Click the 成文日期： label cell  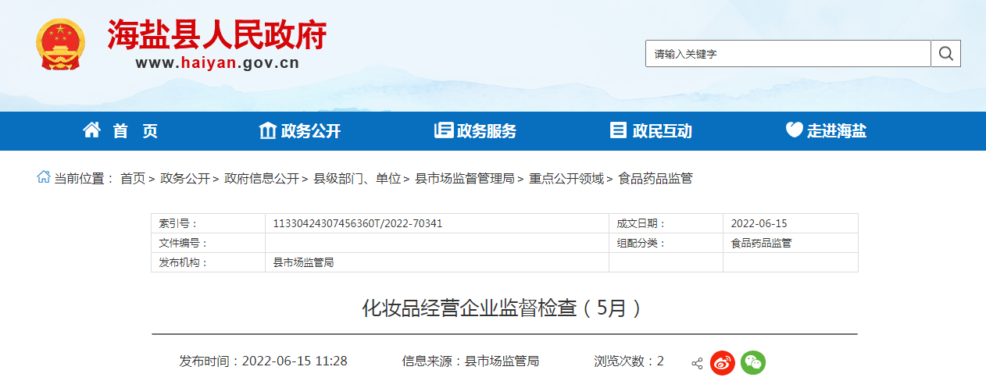(x=666, y=223)
